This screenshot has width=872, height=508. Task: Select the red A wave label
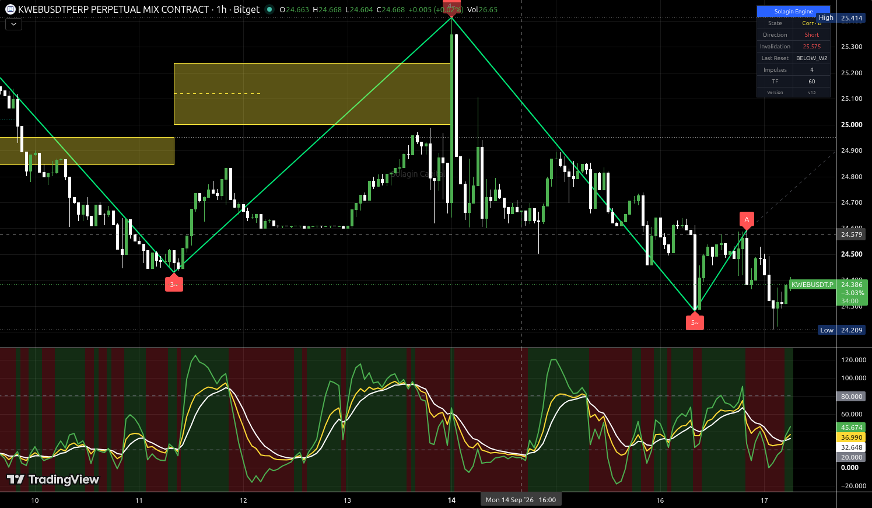click(747, 220)
